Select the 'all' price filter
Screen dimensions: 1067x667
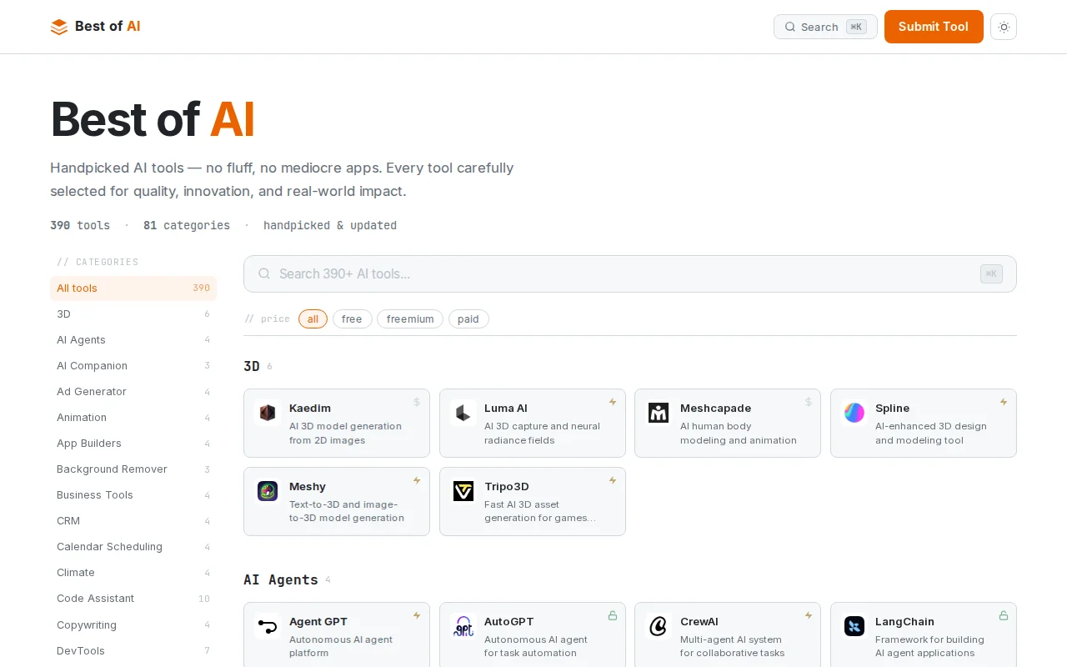click(x=313, y=318)
